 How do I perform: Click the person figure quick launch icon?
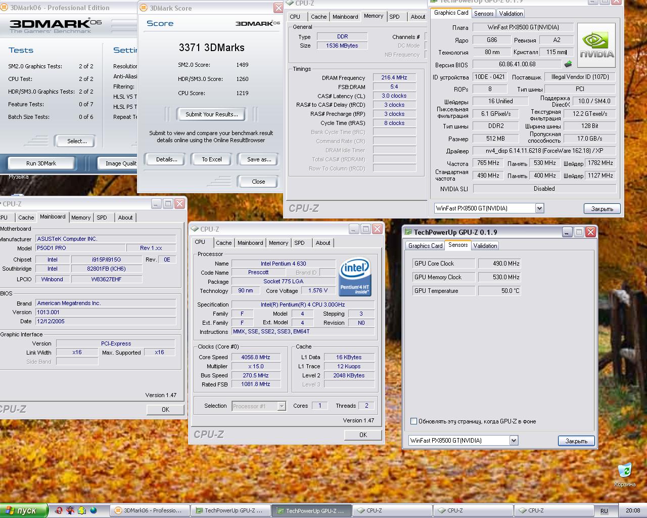pyautogui.click(x=70, y=510)
